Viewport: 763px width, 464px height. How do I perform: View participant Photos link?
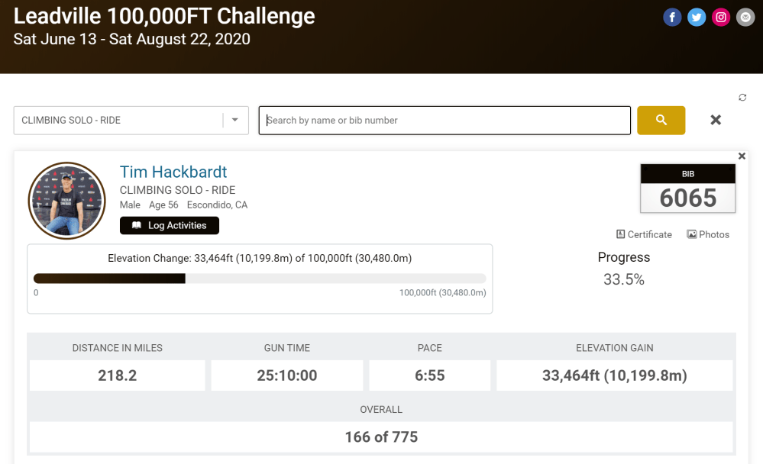coord(708,234)
